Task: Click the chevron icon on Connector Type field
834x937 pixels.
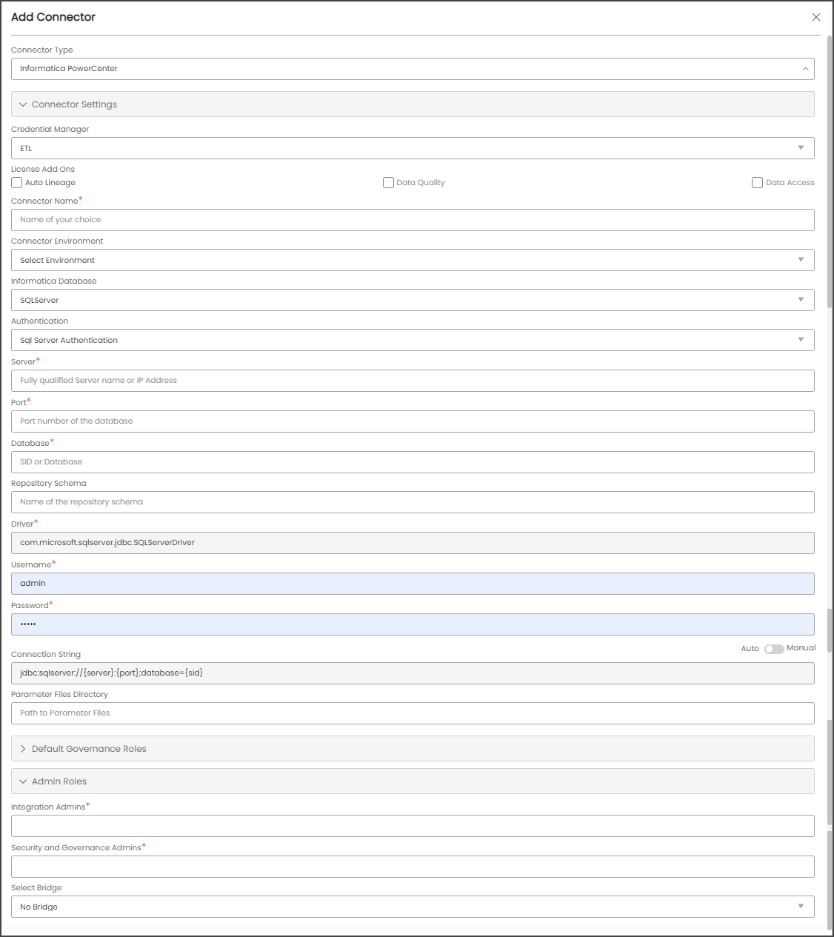Action: 807,69
